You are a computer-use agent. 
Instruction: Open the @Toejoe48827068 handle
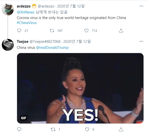45,42
